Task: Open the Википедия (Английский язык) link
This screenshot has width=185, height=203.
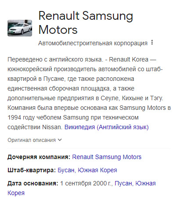Action: [x=106, y=127]
